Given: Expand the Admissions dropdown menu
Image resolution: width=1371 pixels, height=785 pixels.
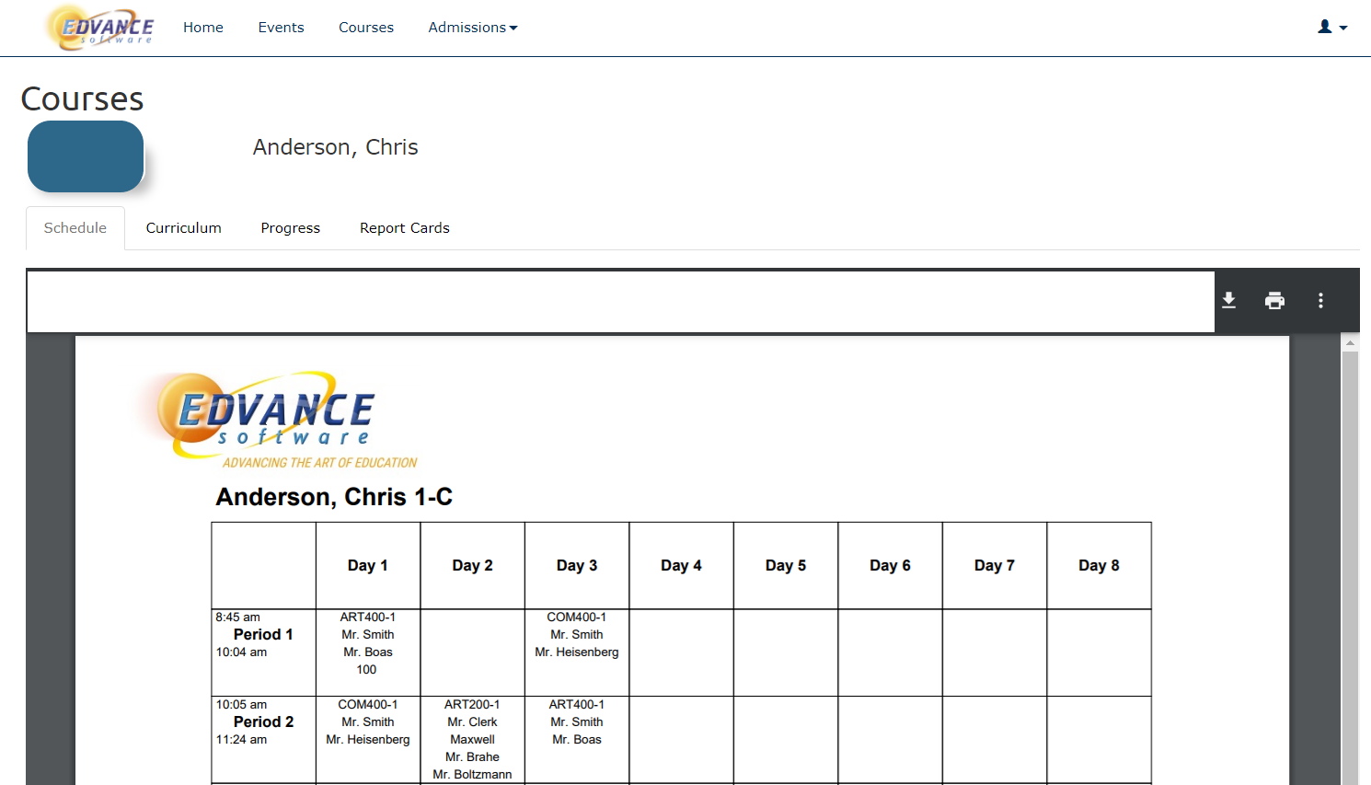Looking at the screenshot, I should click(473, 28).
